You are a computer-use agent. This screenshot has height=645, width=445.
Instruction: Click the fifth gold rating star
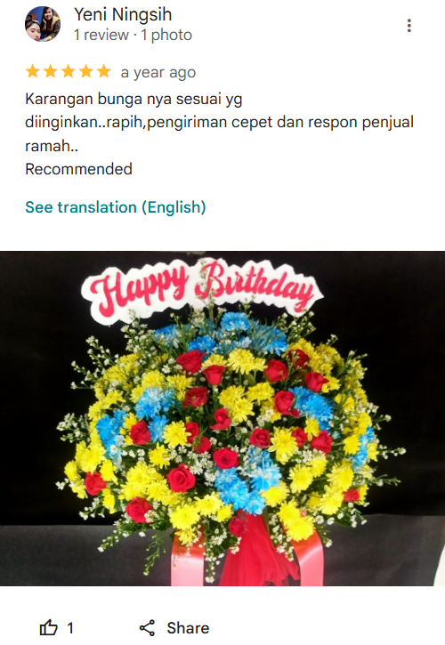[x=104, y=71]
